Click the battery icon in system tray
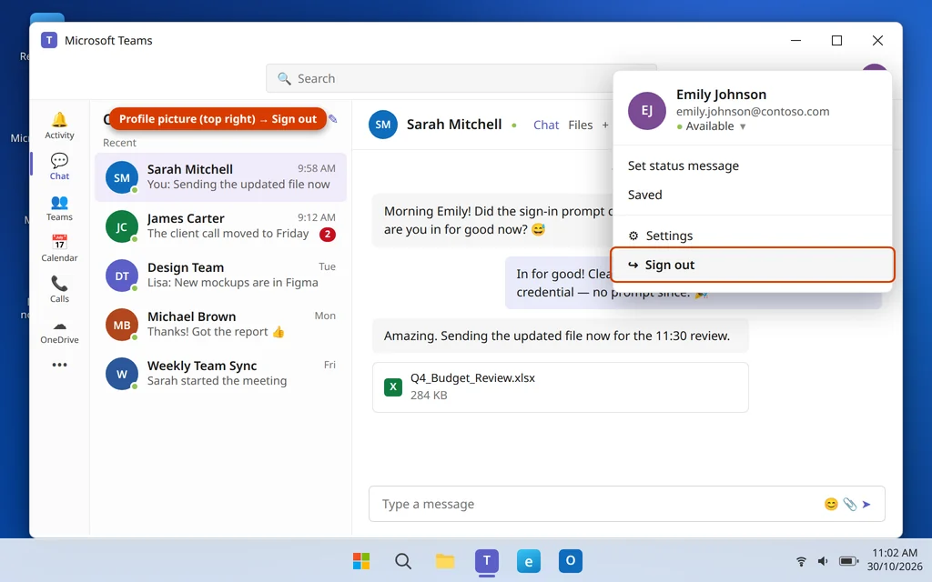The image size is (932, 582). pos(848,561)
